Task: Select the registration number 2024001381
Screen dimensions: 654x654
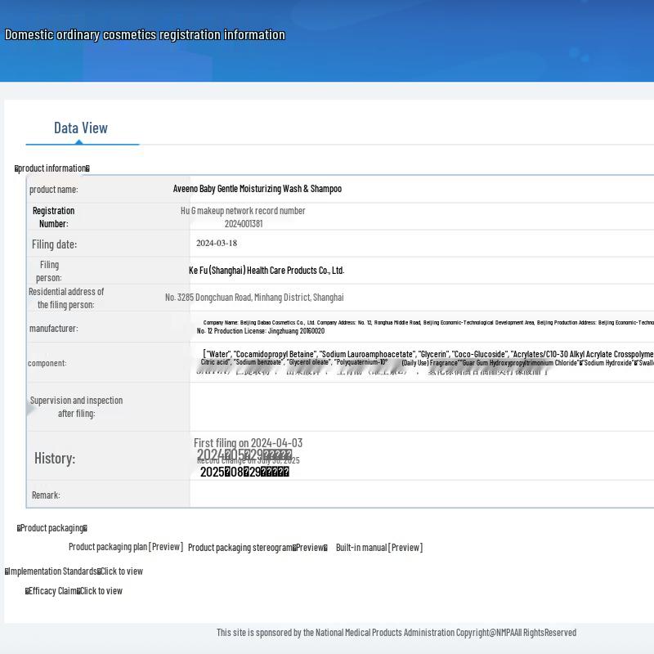Action: click(x=244, y=224)
